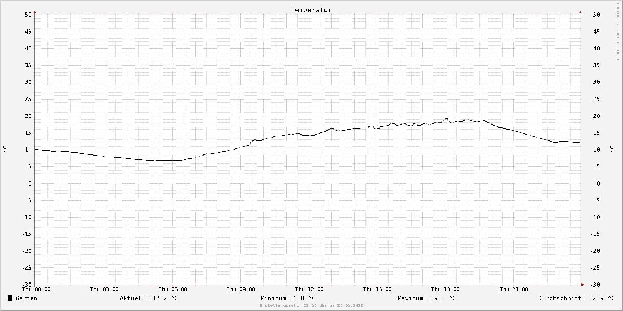This screenshot has height=311, width=623.
Task: Select the 'Garten' legend label
Action: (x=26, y=298)
